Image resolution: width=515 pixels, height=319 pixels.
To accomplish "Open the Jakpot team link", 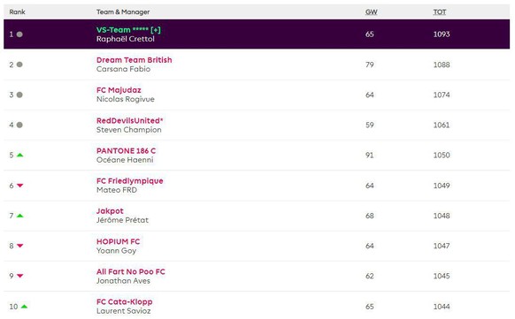I will (110, 211).
